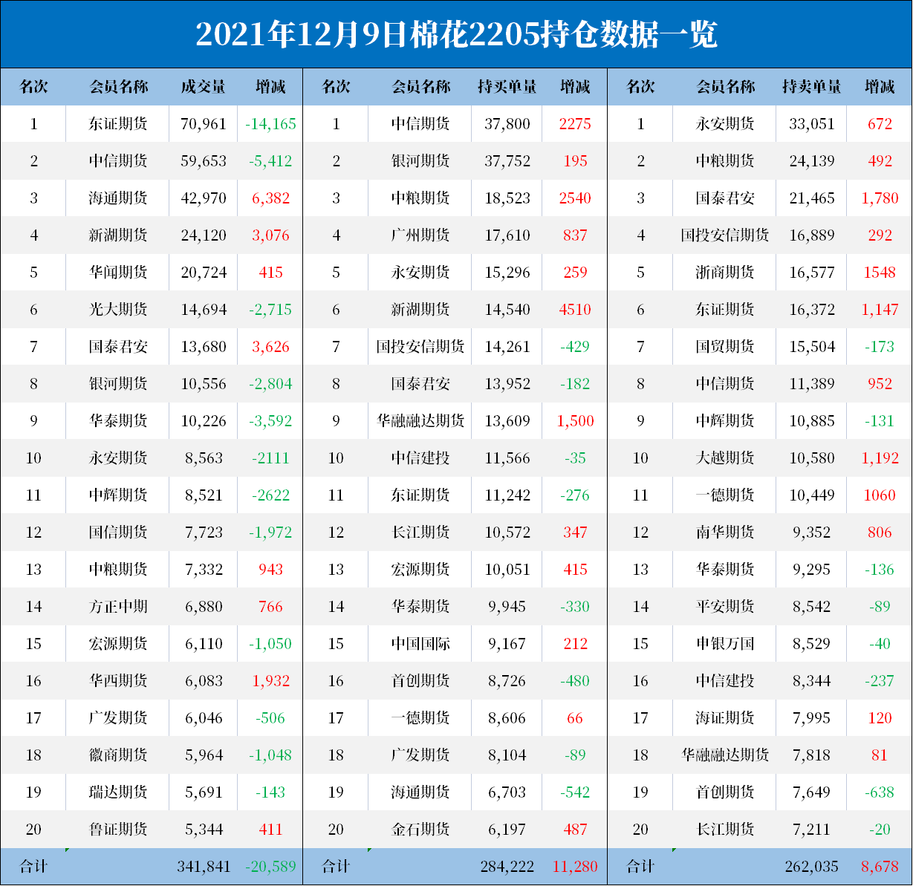Click the total 284,222 for long positions
Viewport: 913px width, 886px height.
(508, 866)
